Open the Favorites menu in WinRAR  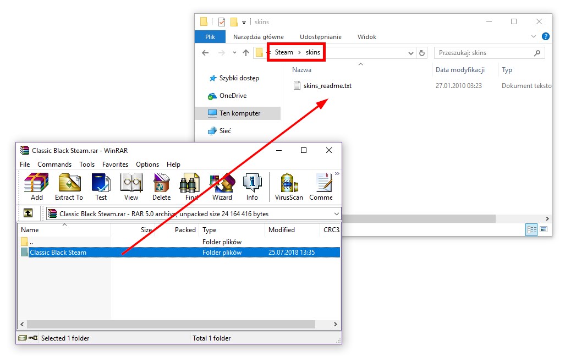click(x=116, y=164)
